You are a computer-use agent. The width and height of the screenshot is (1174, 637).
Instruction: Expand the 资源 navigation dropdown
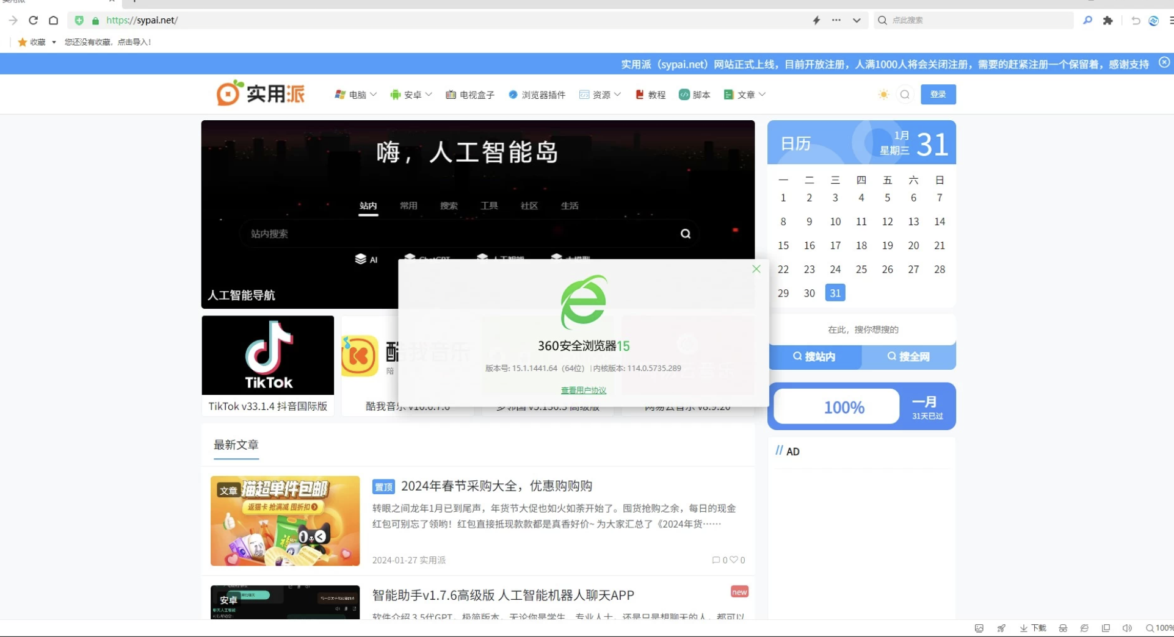pos(600,95)
